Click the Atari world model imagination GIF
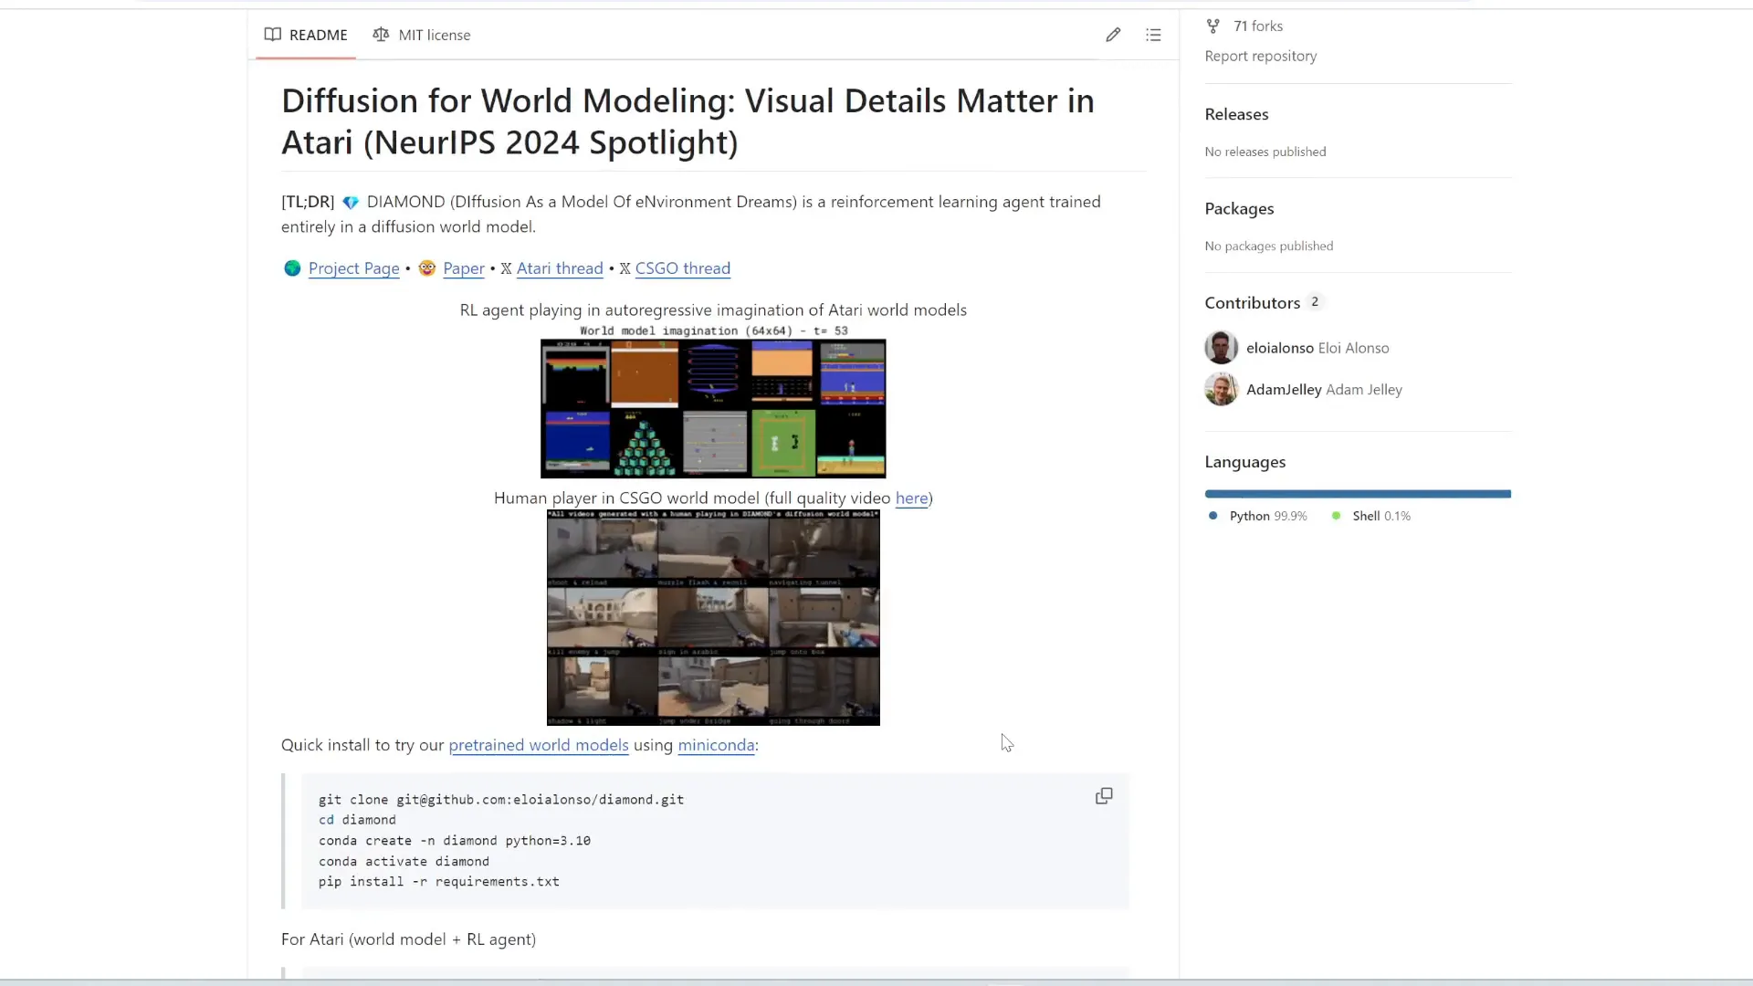 click(x=712, y=408)
